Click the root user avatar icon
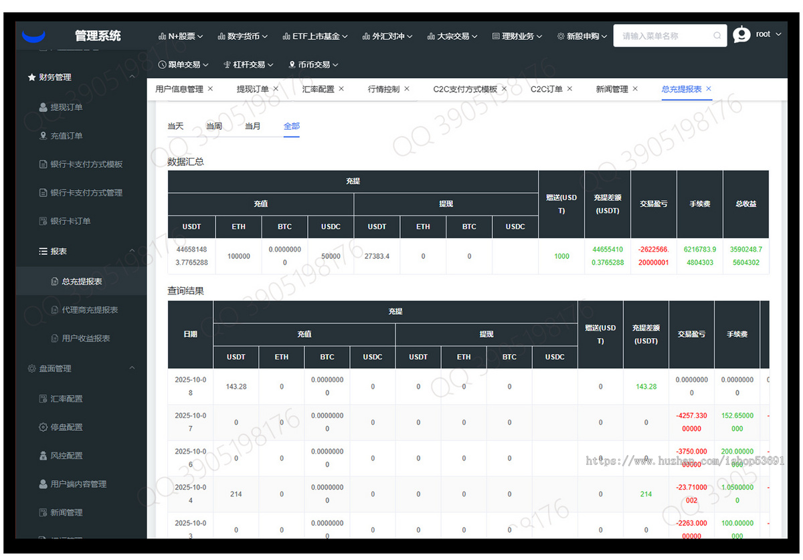The image size is (803, 560). click(741, 35)
